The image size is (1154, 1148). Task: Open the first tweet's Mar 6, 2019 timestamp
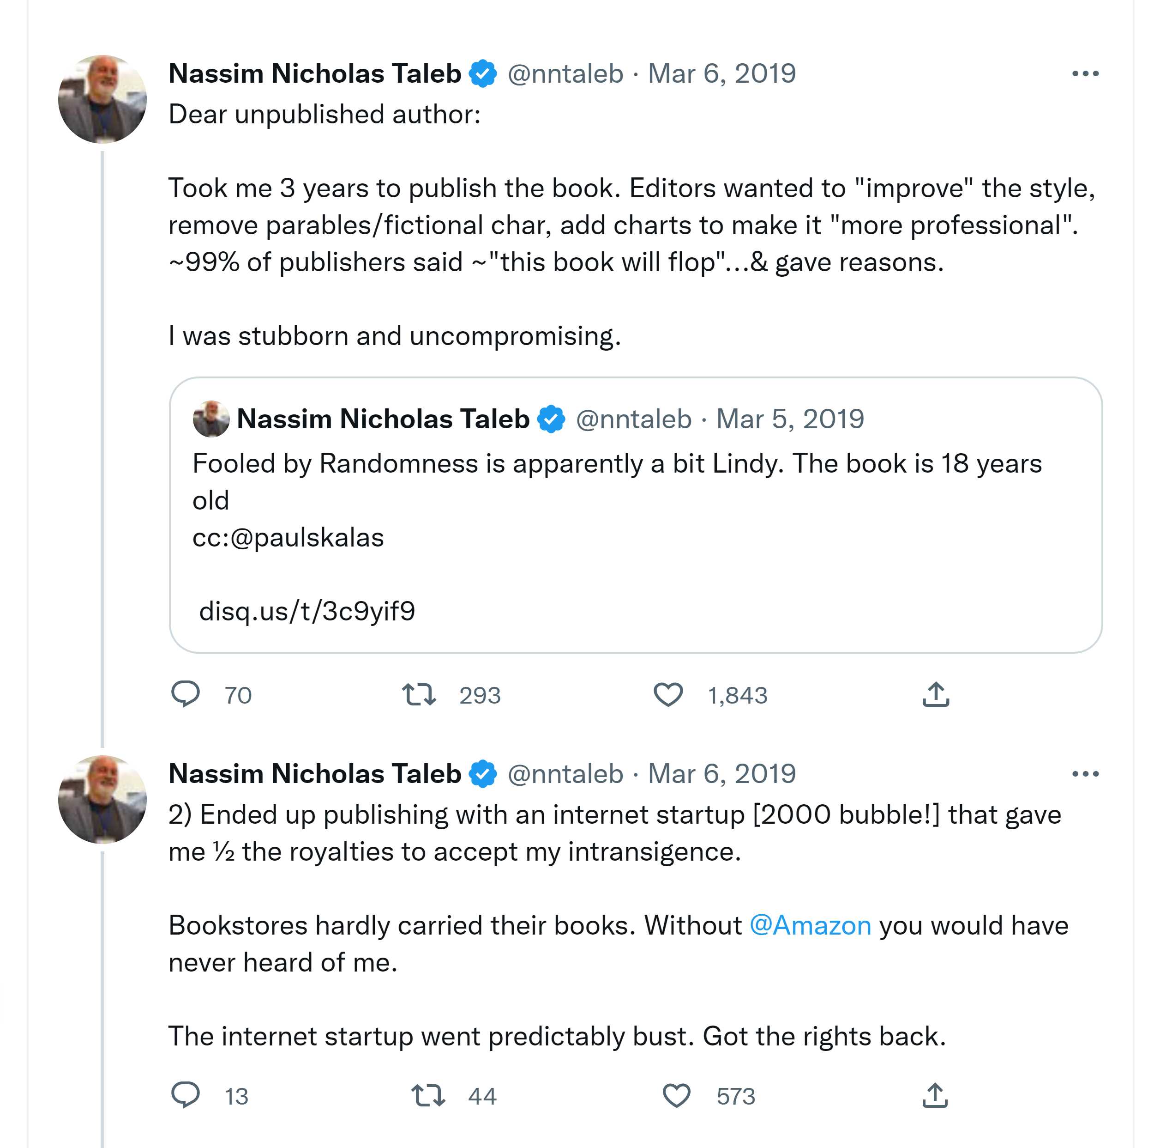pos(721,73)
